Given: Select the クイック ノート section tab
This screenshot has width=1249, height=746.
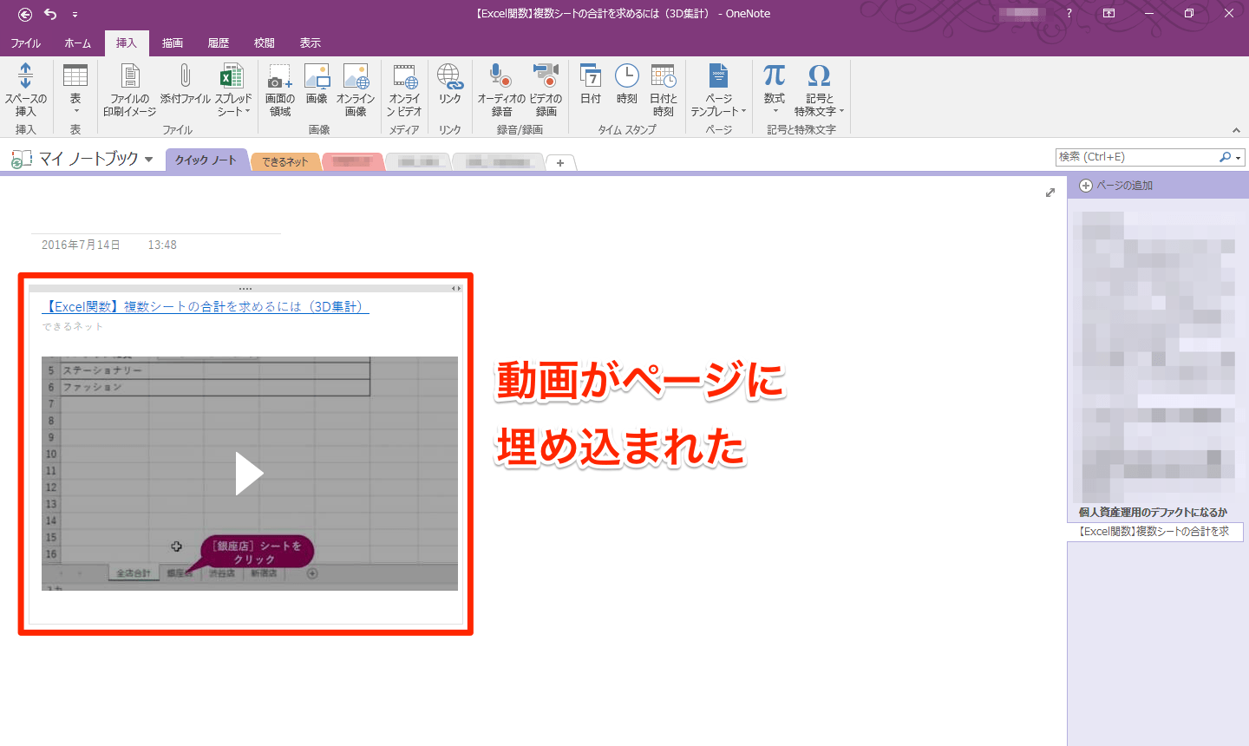Looking at the screenshot, I should pyautogui.click(x=206, y=160).
